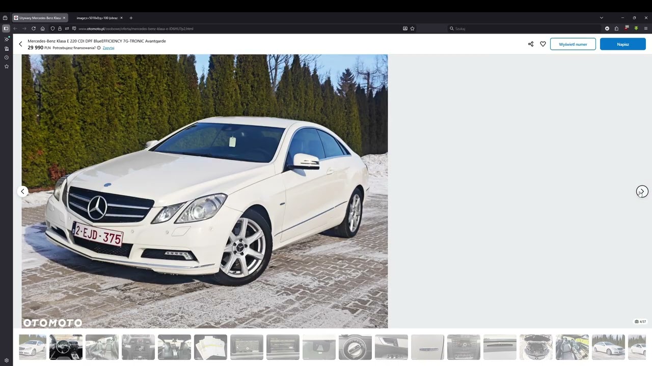Image resolution: width=652 pixels, height=366 pixels.
Task: Focus the Szukaj search field
Action: point(525,28)
